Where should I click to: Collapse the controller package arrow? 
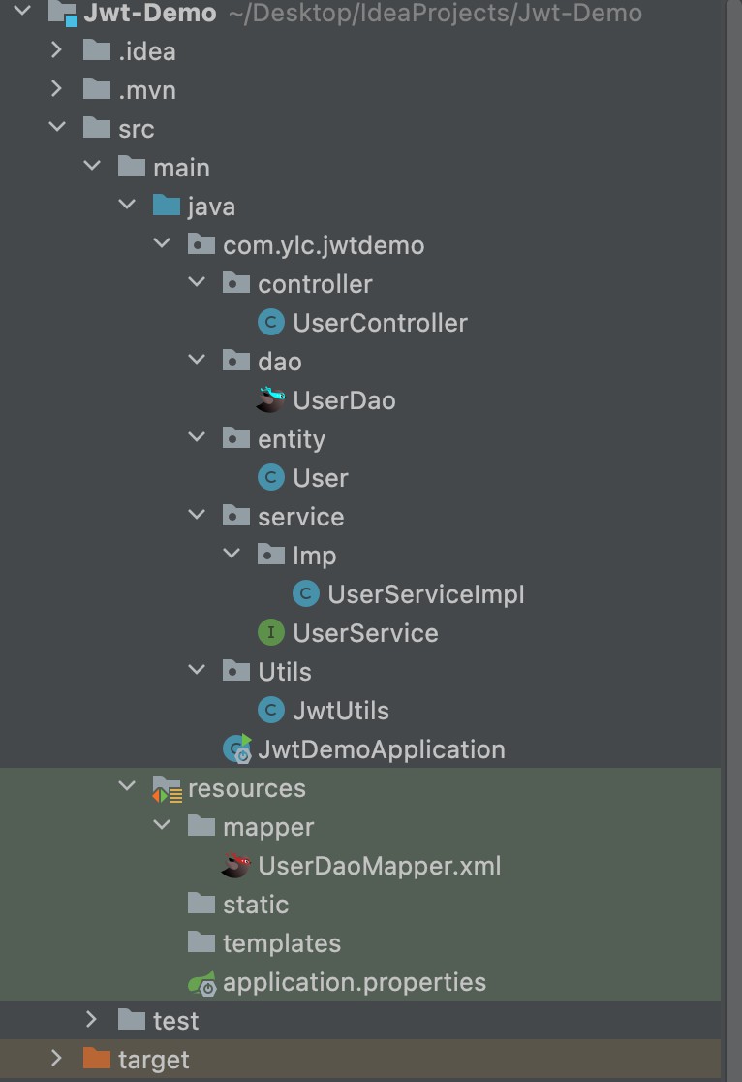(197, 283)
